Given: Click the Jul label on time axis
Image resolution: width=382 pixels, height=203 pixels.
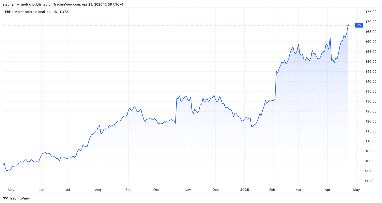Looking at the screenshot, I should point(67,190).
